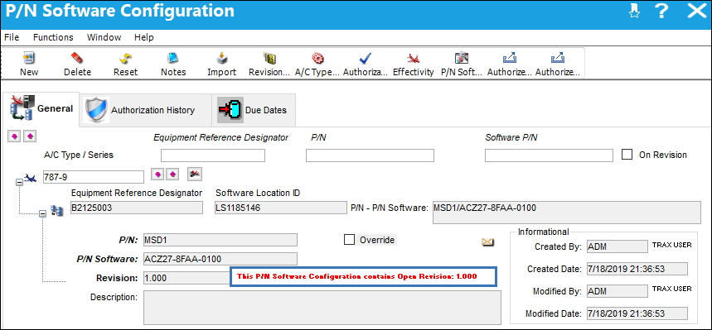Click the Created By field

click(618, 246)
